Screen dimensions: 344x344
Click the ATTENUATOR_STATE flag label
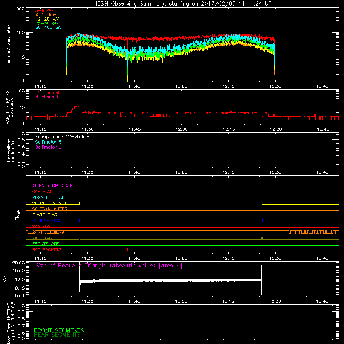[x=52, y=186]
